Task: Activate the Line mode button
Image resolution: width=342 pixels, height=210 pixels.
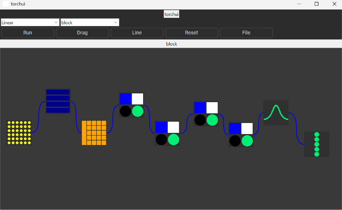Action: pyautogui.click(x=137, y=33)
